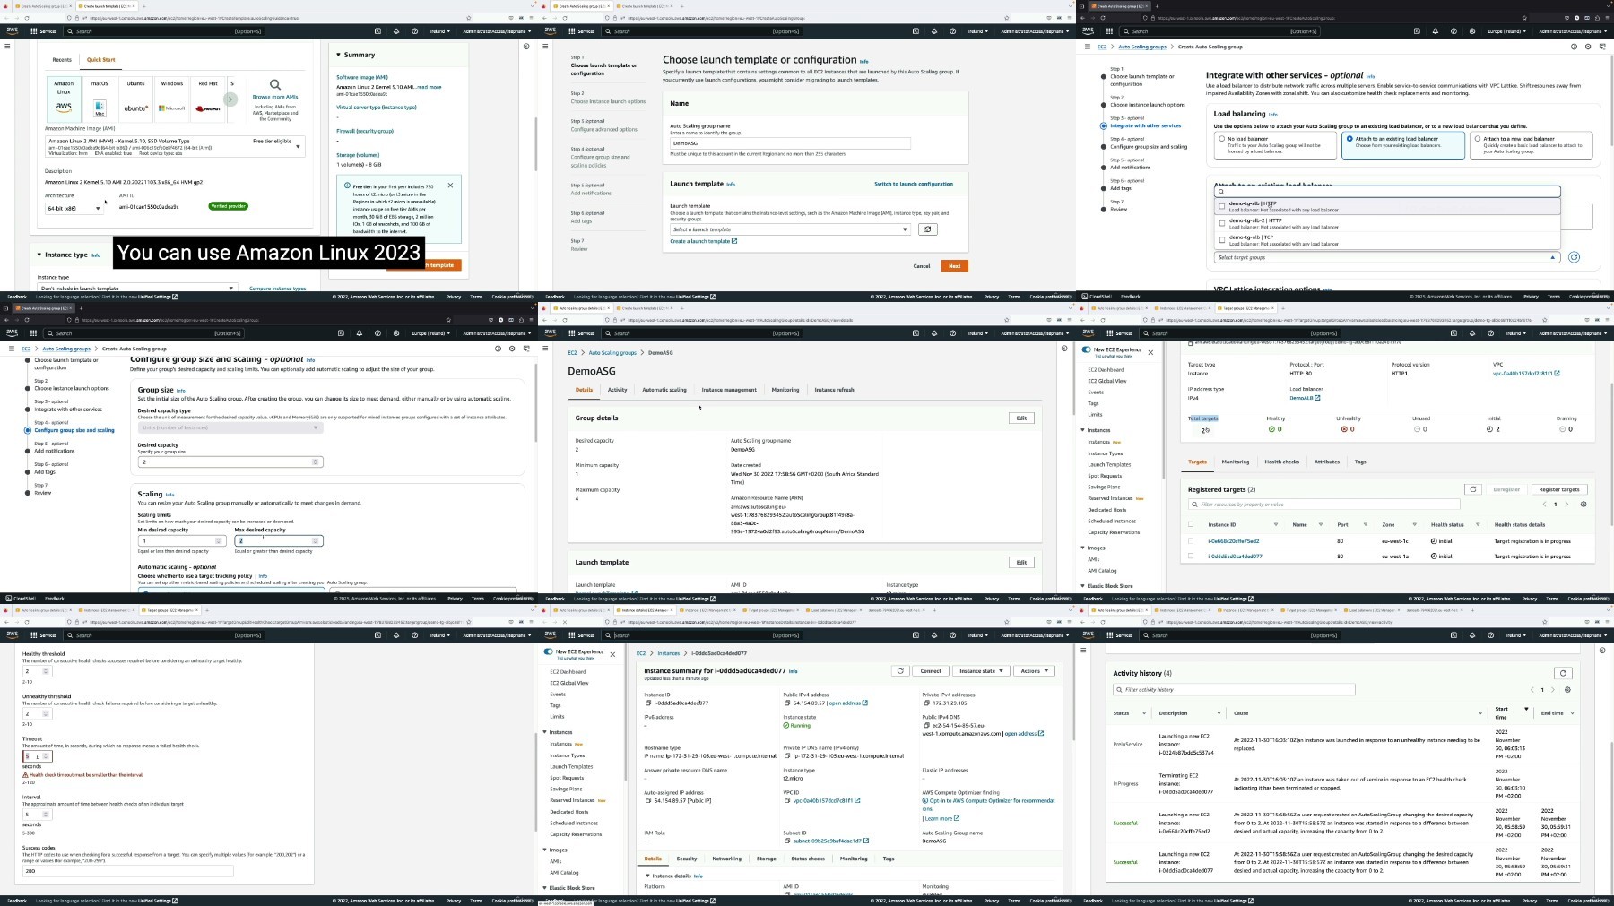Open the Health checks tab of target group
Screen dimensions: 1614x906
(x=1281, y=462)
